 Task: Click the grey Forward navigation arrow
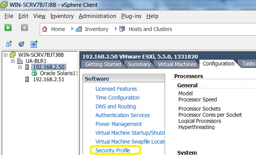pos(24,28)
